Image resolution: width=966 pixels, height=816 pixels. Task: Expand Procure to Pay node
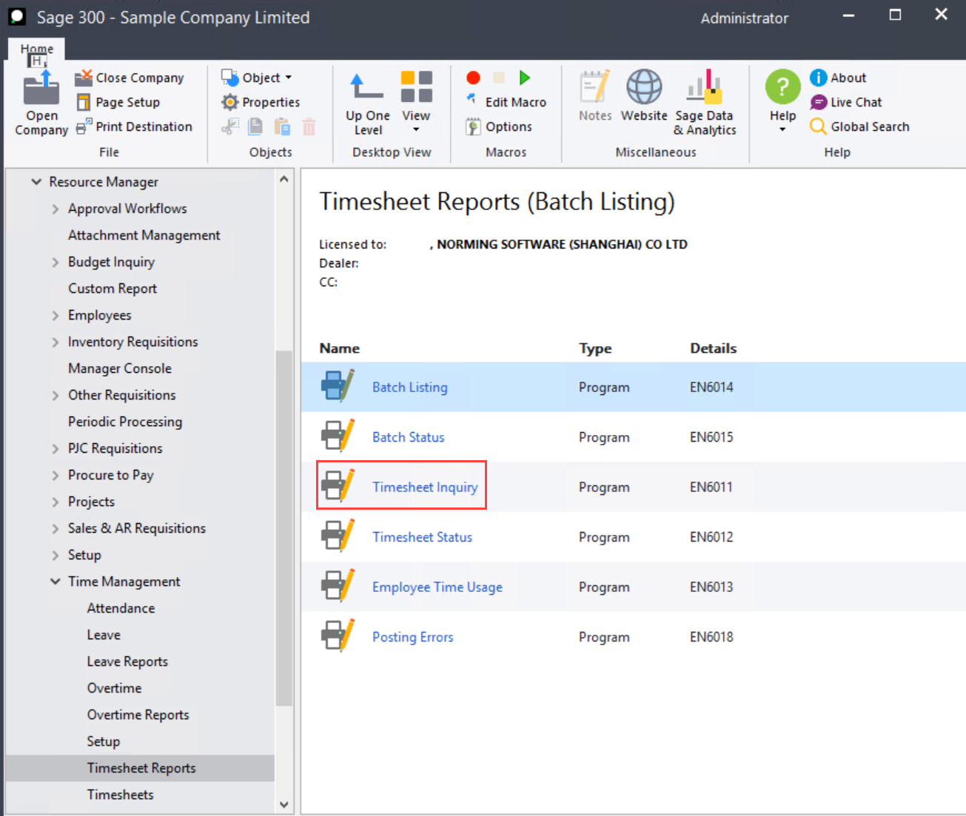pos(55,475)
